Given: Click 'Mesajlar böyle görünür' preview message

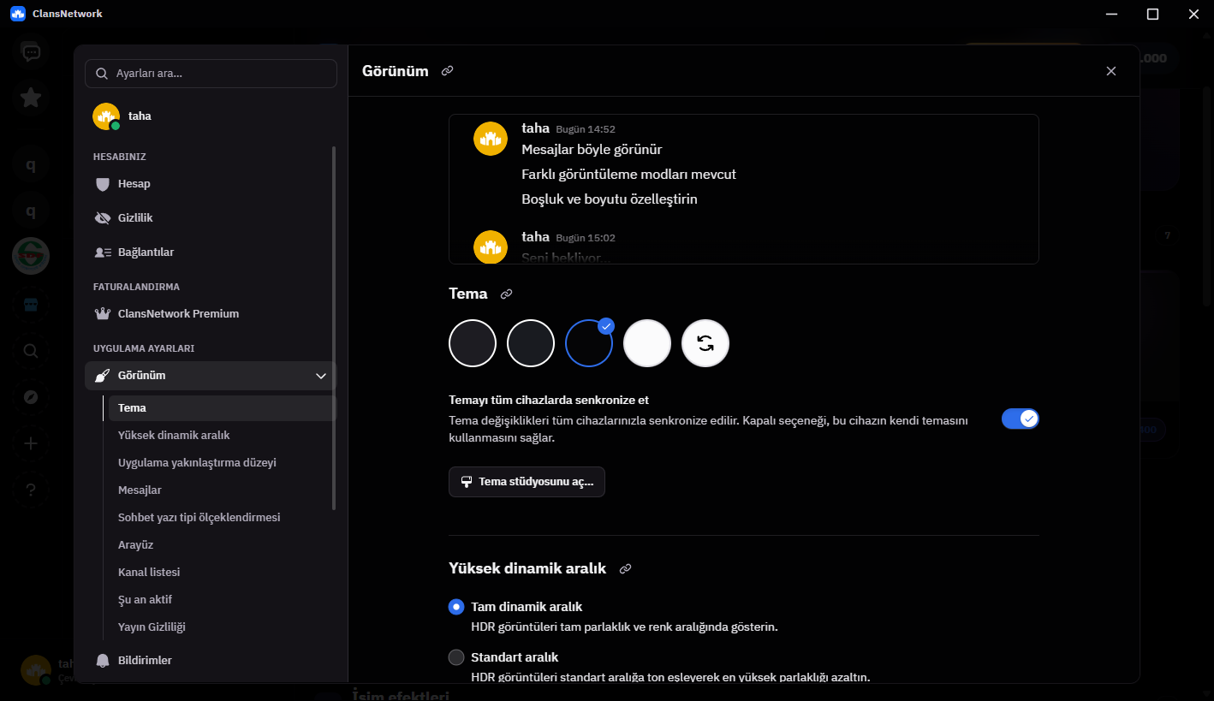Looking at the screenshot, I should click(x=592, y=150).
